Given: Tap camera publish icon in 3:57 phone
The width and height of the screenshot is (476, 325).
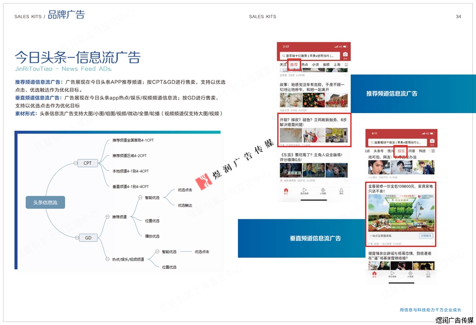Looking at the screenshot, I should (x=345, y=55).
